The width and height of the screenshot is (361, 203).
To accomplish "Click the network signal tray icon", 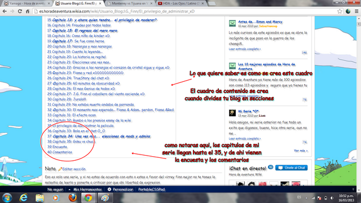I will (x=313, y=198).
